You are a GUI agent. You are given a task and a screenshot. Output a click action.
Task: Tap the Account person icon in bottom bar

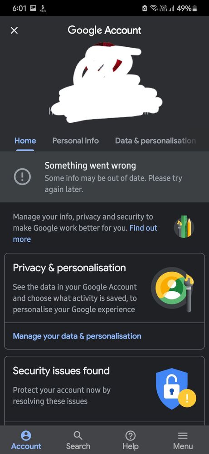tap(26, 435)
